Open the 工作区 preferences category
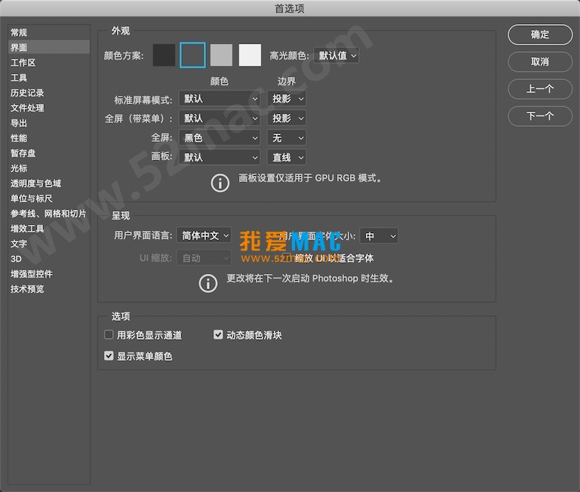 coord(49,63)
